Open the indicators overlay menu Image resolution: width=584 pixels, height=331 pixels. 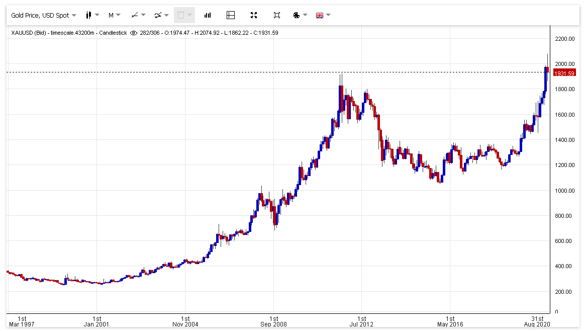tap(161, 15)
